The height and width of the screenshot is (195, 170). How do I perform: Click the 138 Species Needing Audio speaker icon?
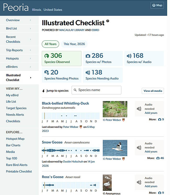pos(88,72)
